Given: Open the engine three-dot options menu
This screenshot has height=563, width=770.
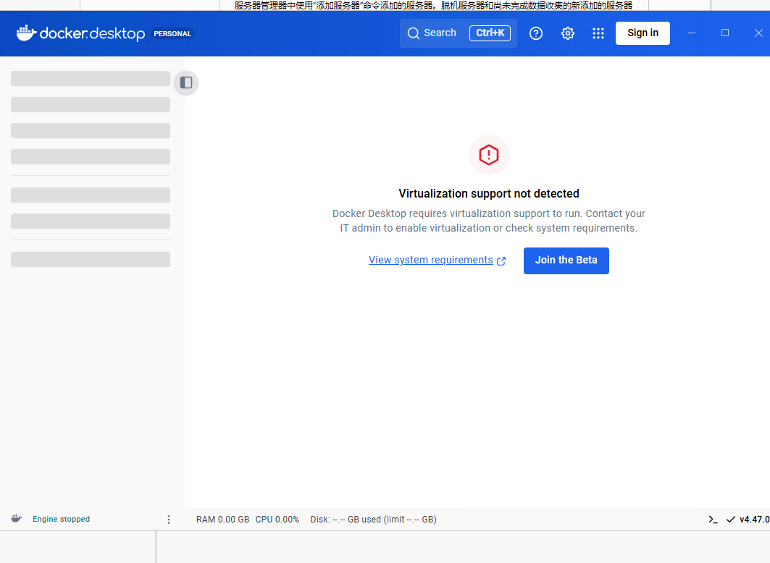Looking at the screenshot, I should click(169, 520).
